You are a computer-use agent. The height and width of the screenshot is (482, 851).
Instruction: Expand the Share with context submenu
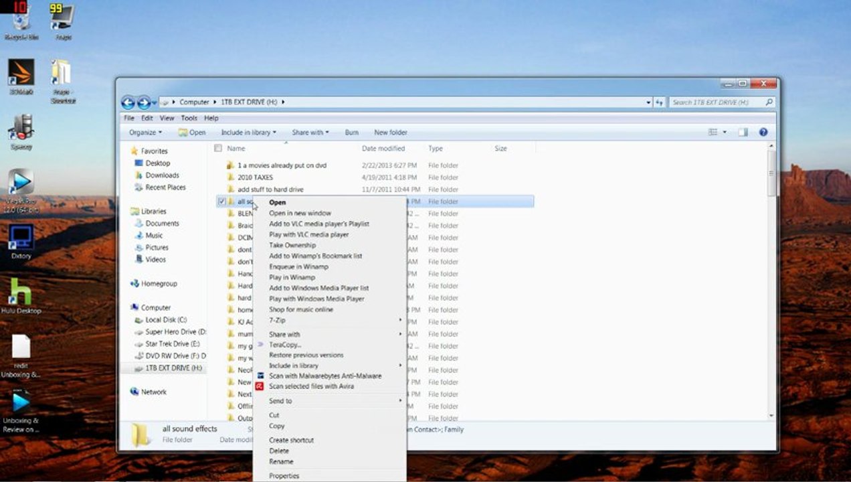point(329,334)
